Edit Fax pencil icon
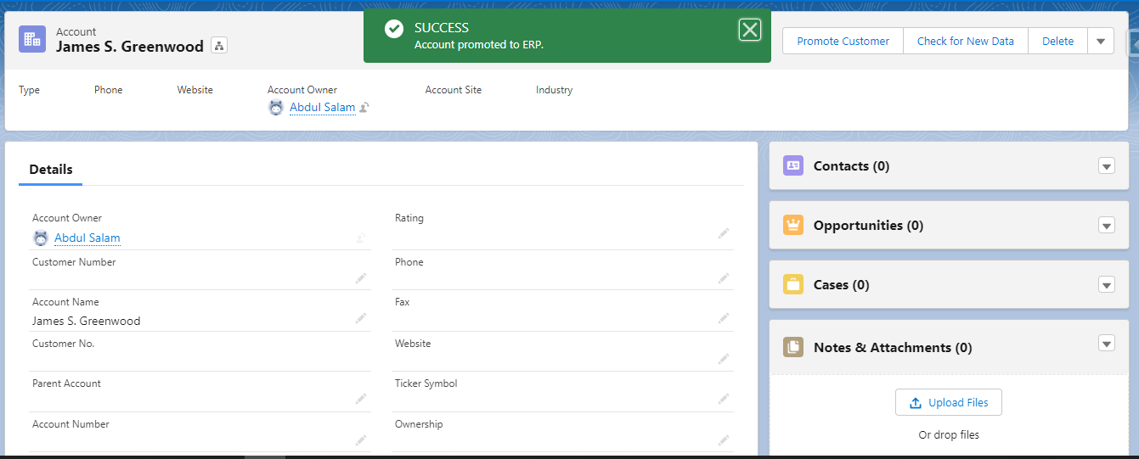 724,318
